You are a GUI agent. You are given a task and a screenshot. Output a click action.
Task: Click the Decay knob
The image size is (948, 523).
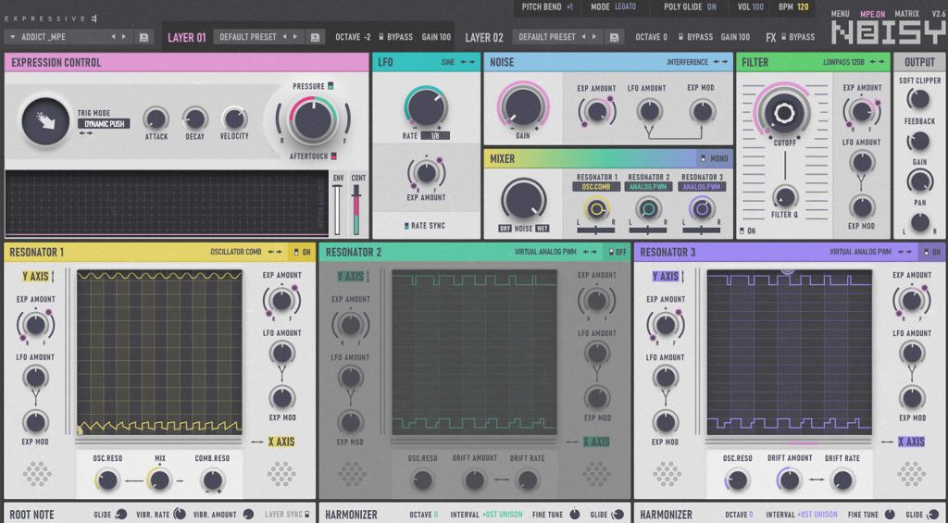[194, 118]
